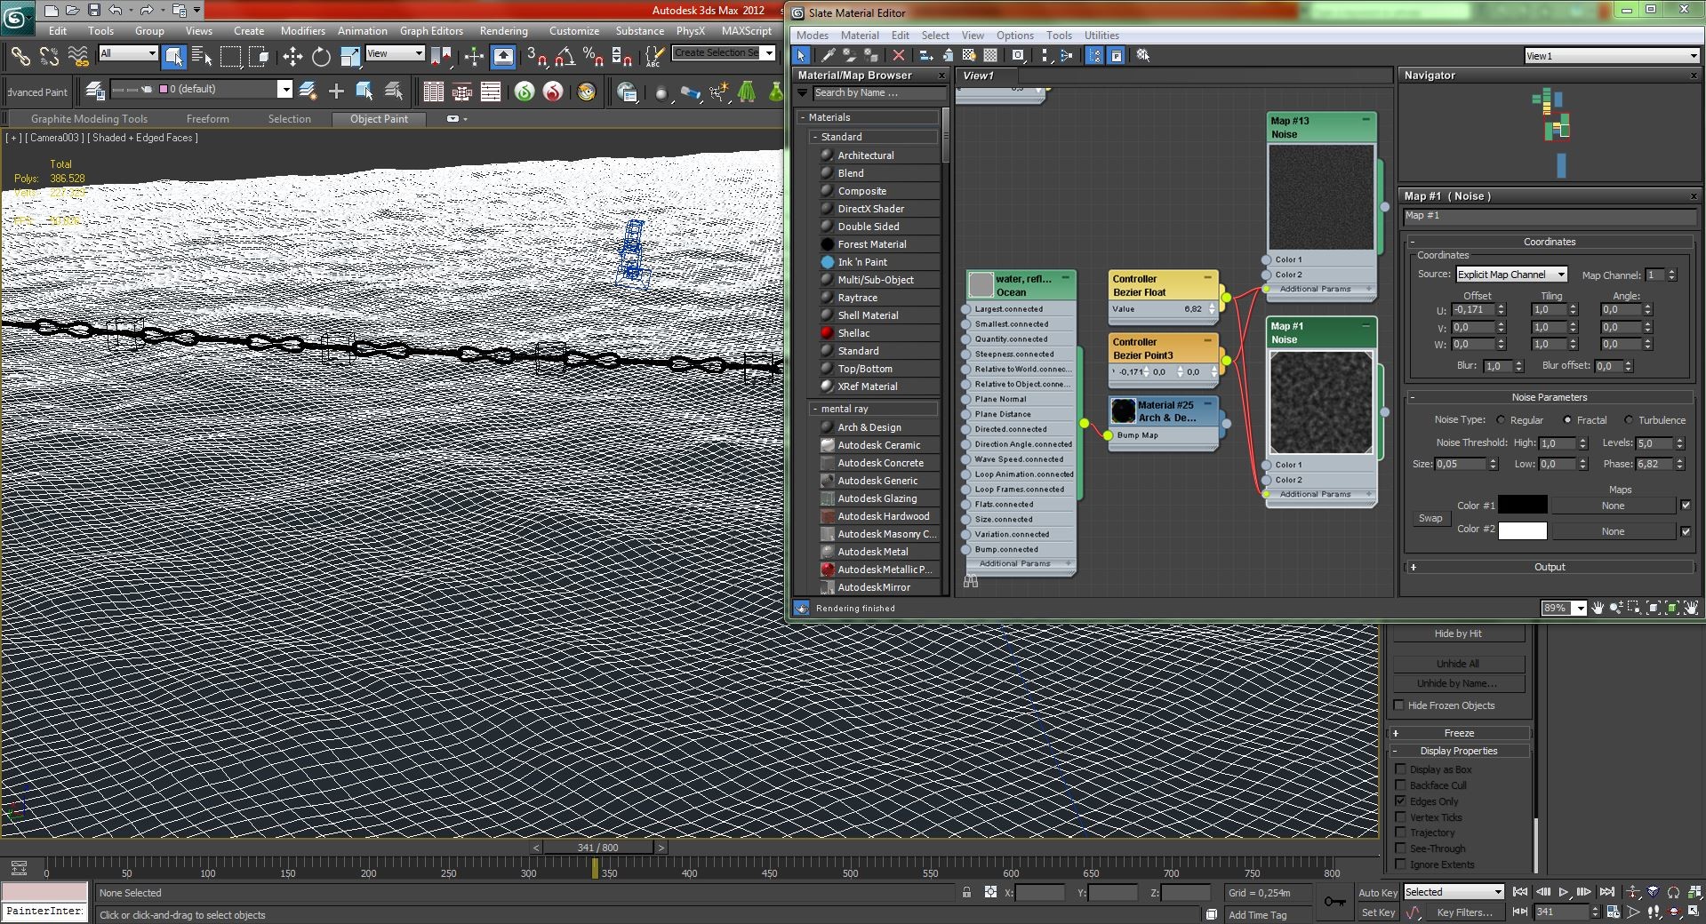
Task: Switch to the Freeform tab
Action: (207, 119)
